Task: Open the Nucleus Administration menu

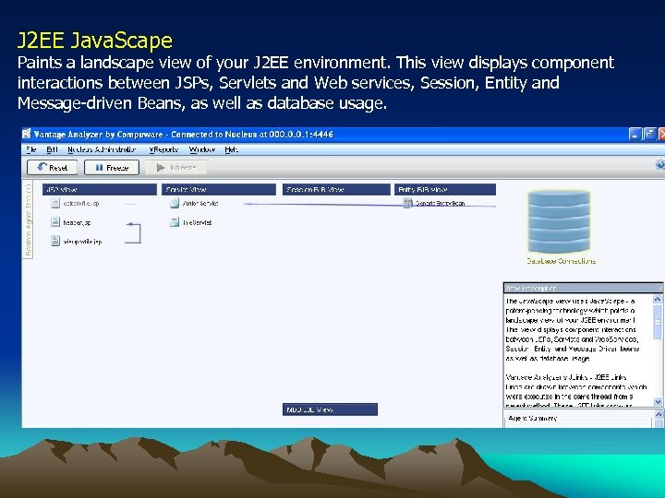Action: click(102, 149)
